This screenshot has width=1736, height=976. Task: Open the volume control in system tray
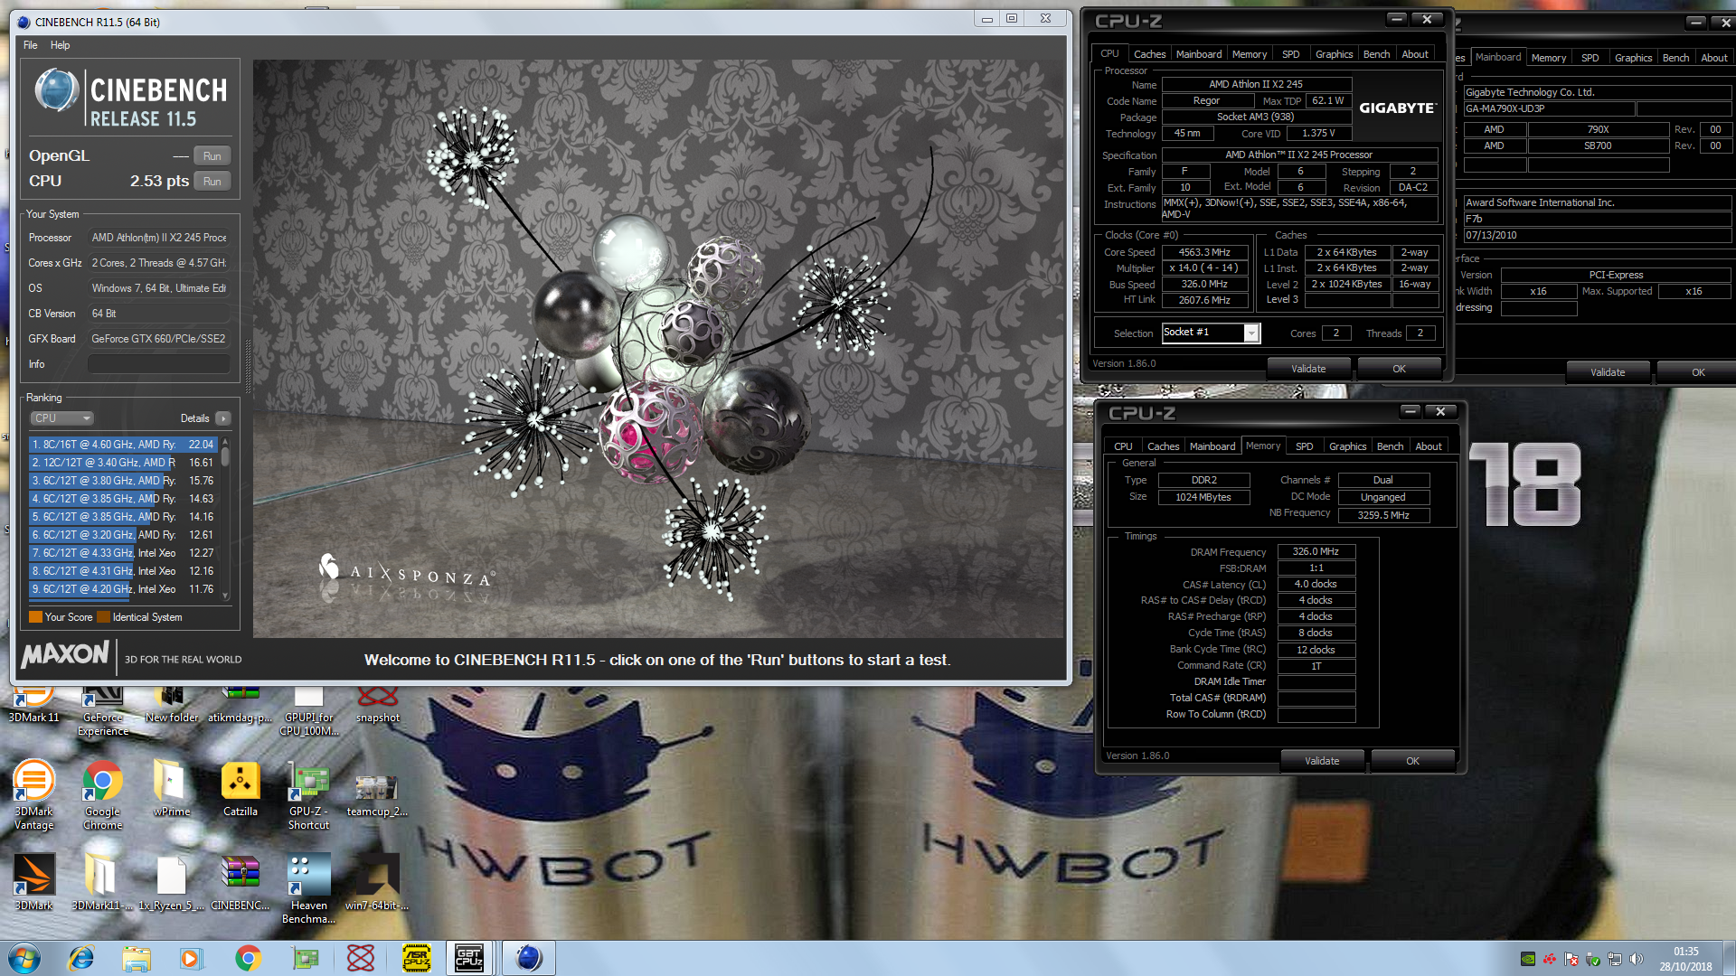[1636, 959]
